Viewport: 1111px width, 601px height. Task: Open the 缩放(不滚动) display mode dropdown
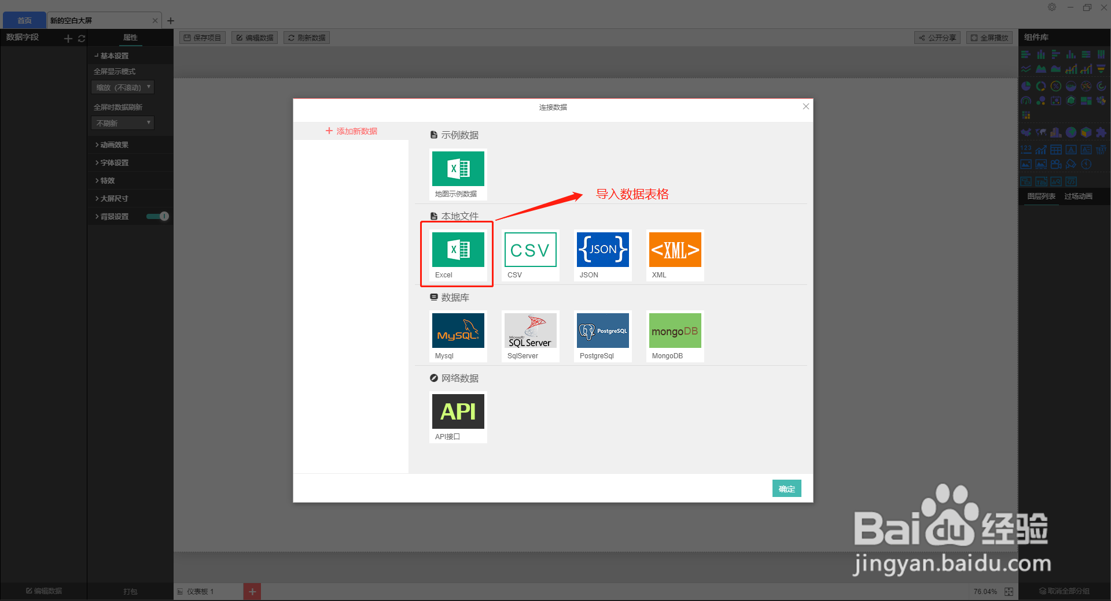[123, 87]
